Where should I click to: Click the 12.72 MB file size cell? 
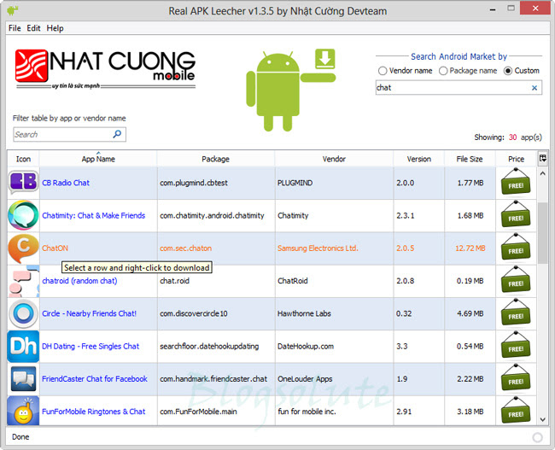pos(470,248)
